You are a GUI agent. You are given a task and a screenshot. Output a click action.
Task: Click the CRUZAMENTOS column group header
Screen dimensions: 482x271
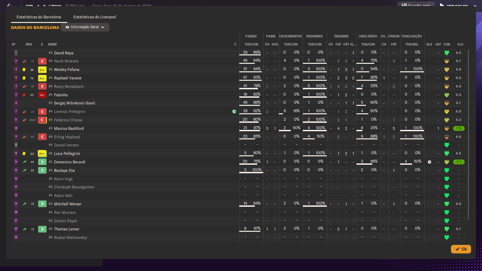[x=290, y=36]
